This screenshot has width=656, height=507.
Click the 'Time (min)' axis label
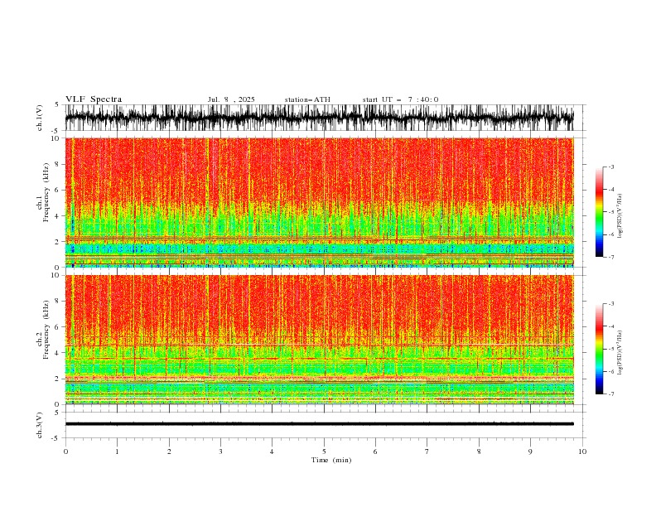coord(331,460)
